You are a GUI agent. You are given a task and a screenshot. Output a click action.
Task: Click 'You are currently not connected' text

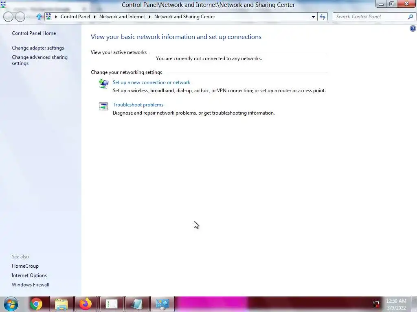coord(209,58)
